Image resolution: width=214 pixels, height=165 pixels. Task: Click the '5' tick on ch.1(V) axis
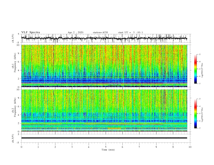click(19, 34)
